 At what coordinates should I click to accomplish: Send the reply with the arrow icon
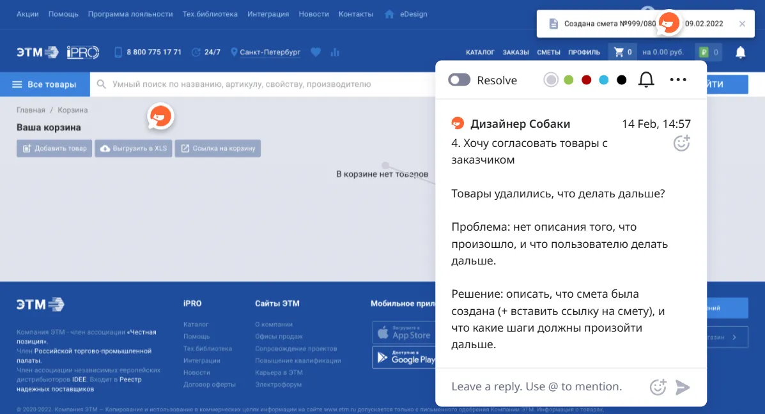tap(683, 387)
